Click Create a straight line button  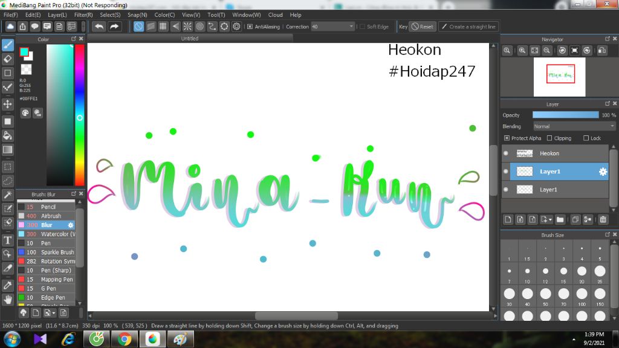[x=468, y=27]
